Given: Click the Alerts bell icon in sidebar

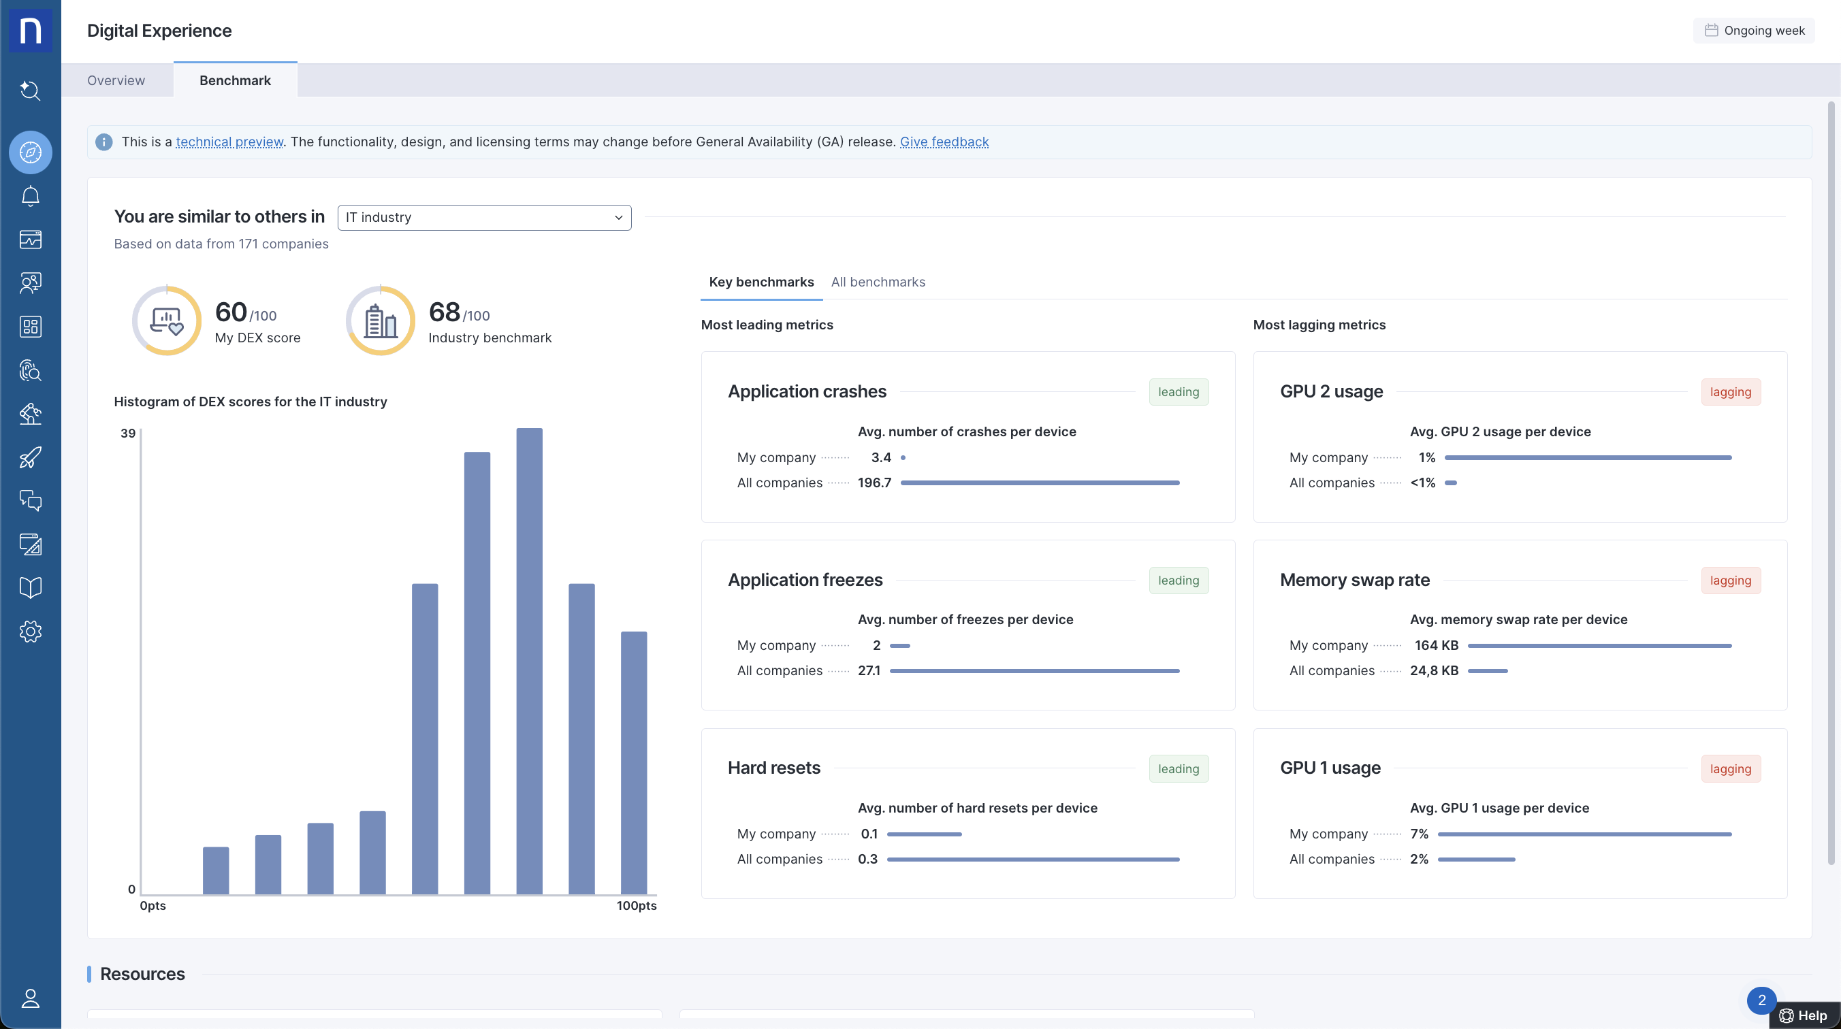Looking at the screenshot, I should 30,196.
